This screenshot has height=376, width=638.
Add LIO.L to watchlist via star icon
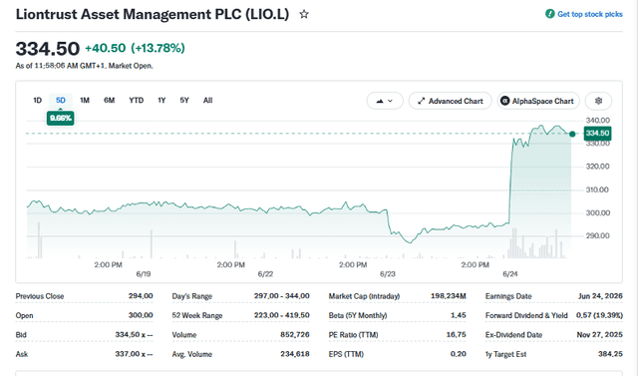pos(304,15)
